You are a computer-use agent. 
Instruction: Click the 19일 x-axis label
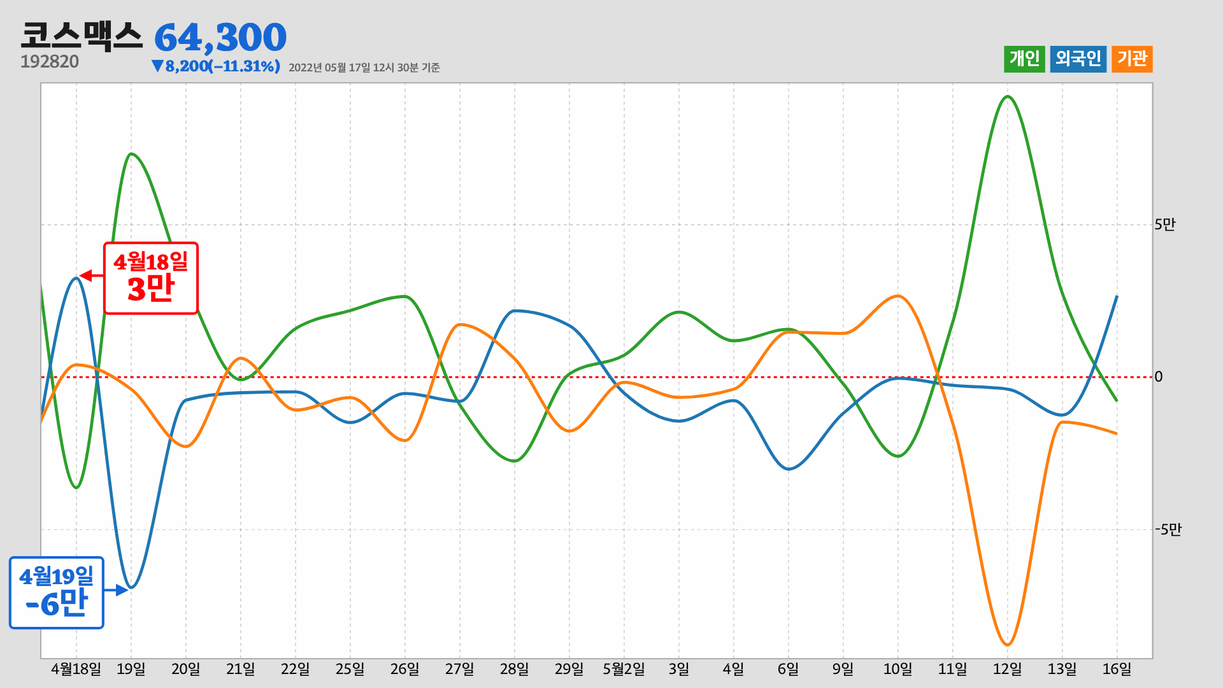[x=131, y=669]
